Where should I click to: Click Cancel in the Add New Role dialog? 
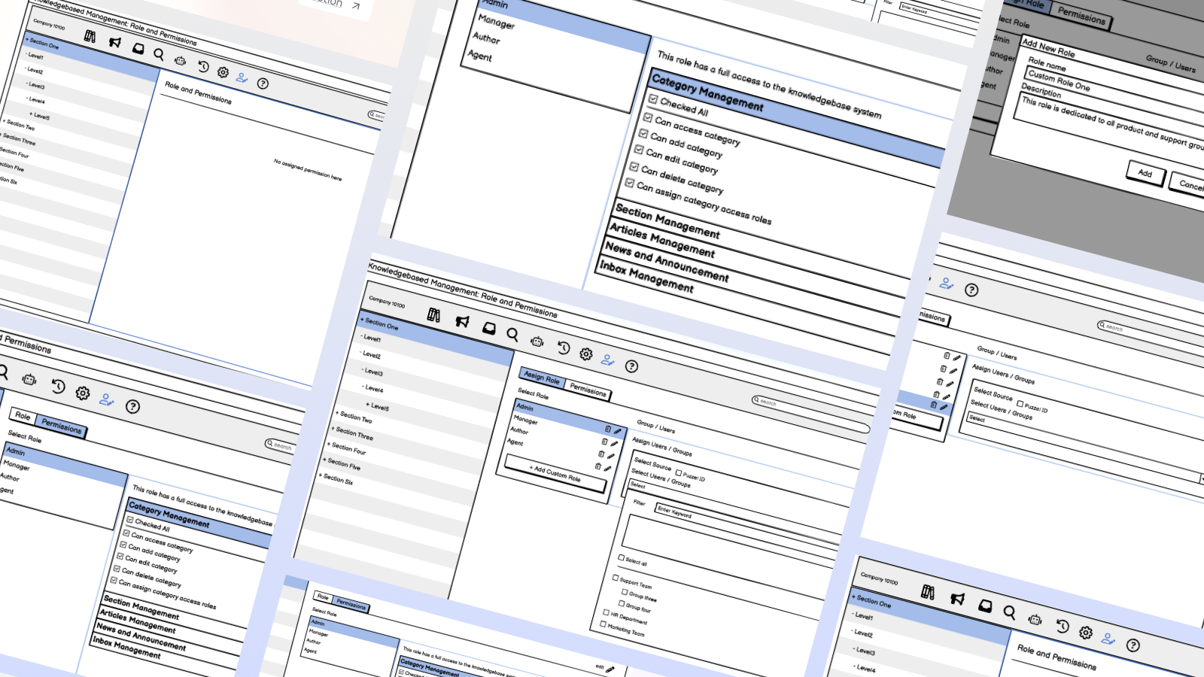(x=1189, y=184)
